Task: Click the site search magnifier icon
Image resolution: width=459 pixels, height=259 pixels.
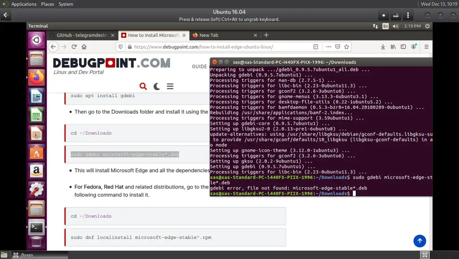Action: pos(143,86)
